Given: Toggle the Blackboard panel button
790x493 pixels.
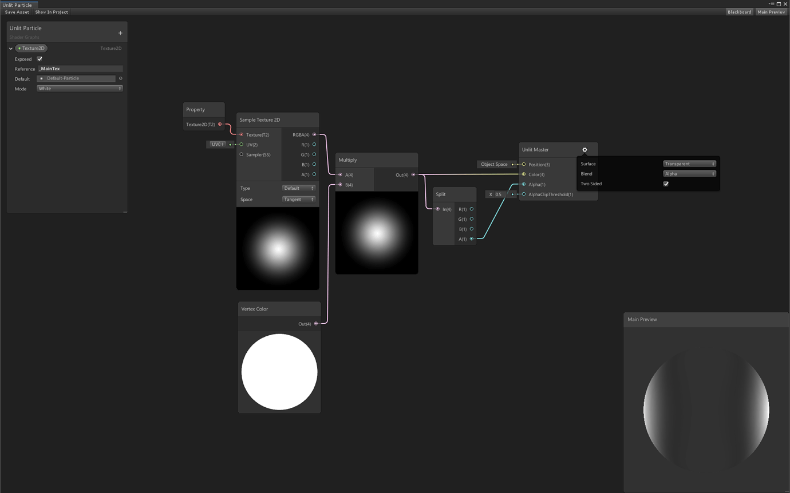Looking at the screenshot, I should 739,11.
